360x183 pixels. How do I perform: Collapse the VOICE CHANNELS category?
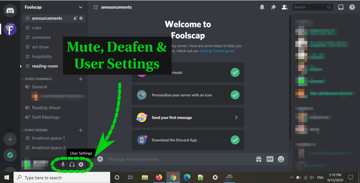pyautogui.click(x=37, y=79)
